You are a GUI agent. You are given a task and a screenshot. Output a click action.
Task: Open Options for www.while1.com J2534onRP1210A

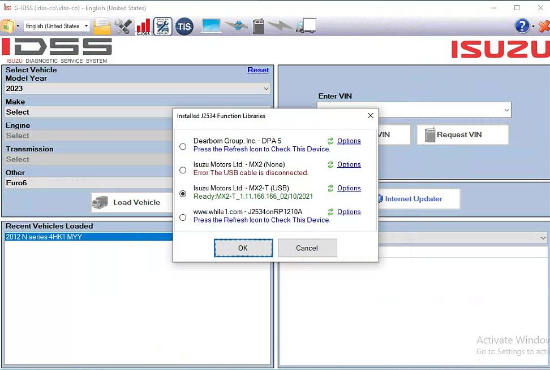pos(349,212)
